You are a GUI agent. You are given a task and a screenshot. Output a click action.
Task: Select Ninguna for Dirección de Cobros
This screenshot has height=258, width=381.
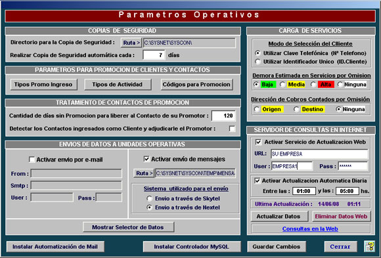[x=338, y=110]
